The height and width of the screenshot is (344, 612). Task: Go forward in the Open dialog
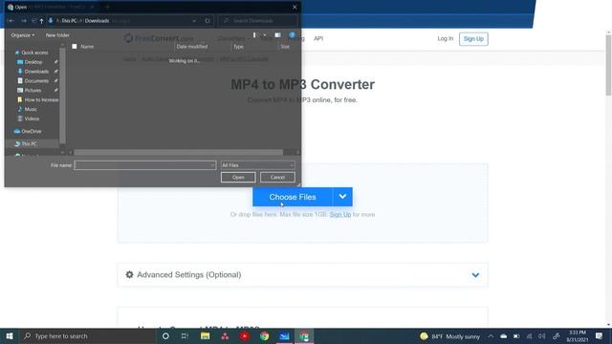click(24, 21)
